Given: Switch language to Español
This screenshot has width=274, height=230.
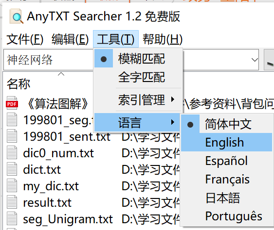Looking at the screenshot, I should pyautogui.click(x=227, y=161).
